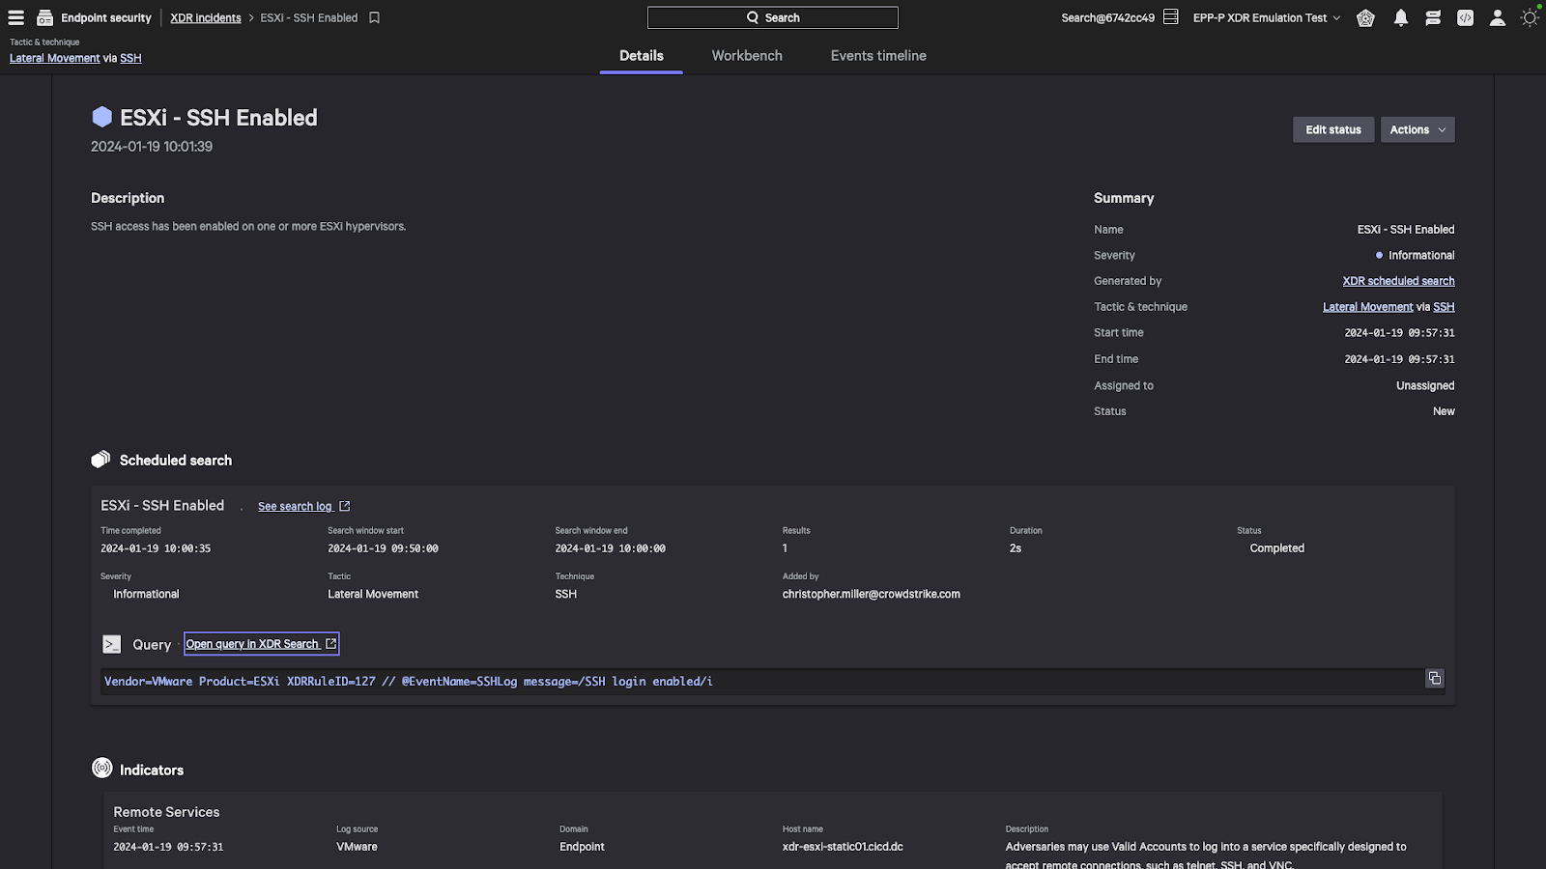The width and height of the screenshot is (1546, 869).
Task: Click the Completed status value
Action: pyautogui.click(x=1276, y=548)
